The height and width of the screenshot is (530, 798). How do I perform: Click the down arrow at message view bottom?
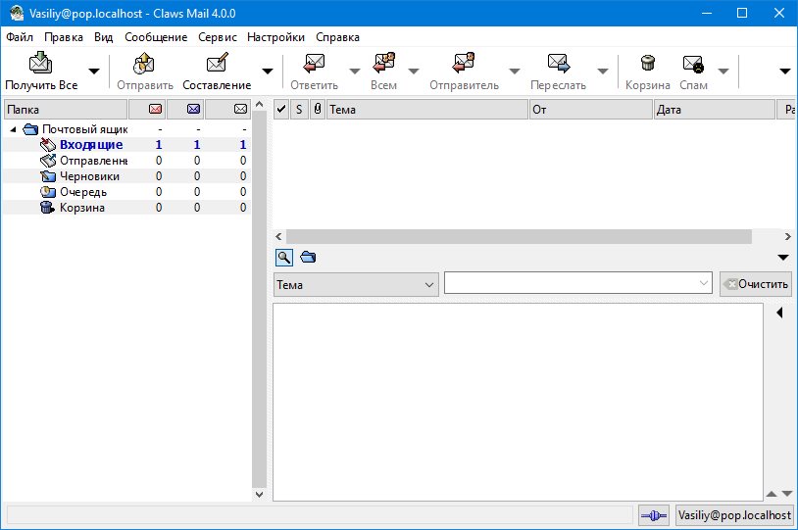pos(787,494)
